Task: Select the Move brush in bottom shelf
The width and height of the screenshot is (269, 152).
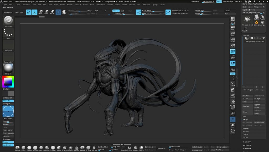Action: pyautogui.click(x=23, y=148)
